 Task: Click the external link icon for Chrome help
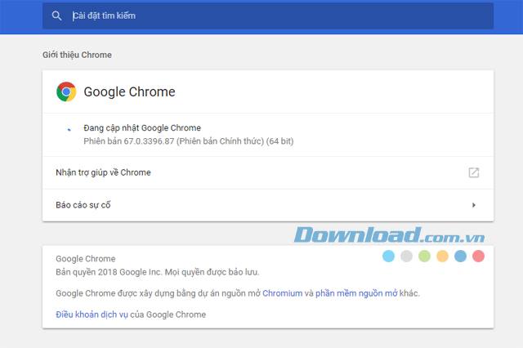474,172
